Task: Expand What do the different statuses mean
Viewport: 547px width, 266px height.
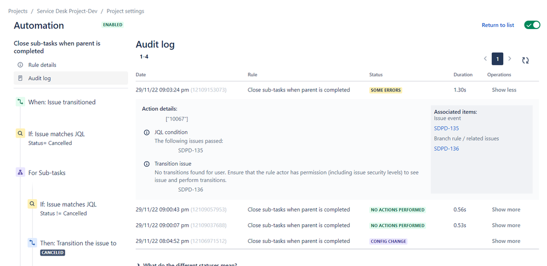Action: coord(187,264)
